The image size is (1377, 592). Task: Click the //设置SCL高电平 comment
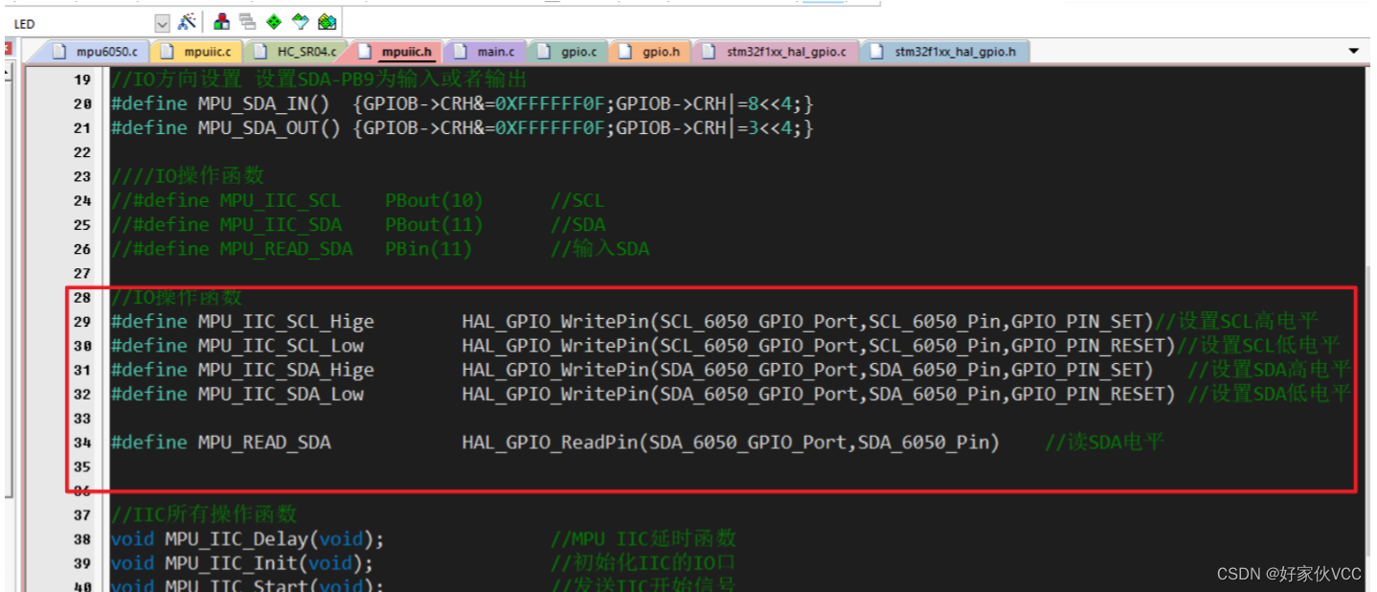[1237, 322]
